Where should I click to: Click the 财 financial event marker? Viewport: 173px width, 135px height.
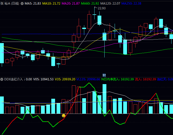pyautogui.click(x=104, y=75)
